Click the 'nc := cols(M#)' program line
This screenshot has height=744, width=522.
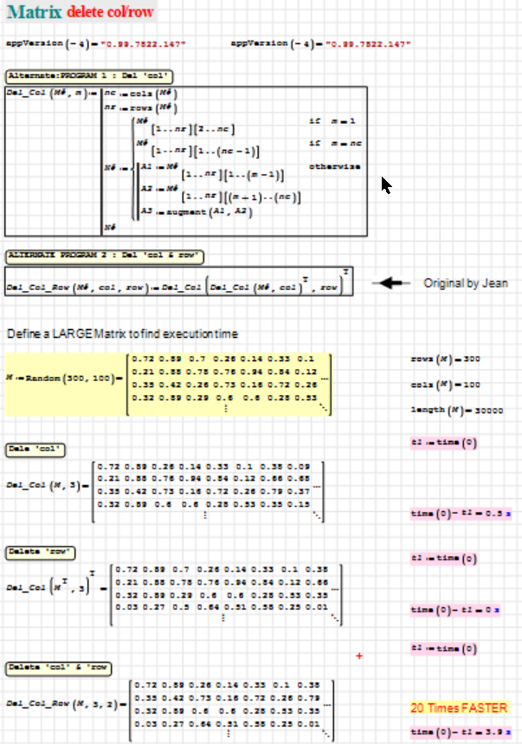coord(140,94)
